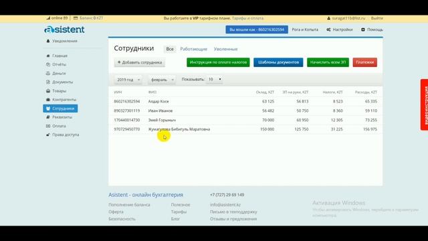This screenshot has width=428, height=241.
Task: Click the Тарифы и оплата link
Action: pyautogui.click(x=247, y=18)
